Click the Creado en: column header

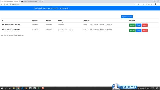86,20
